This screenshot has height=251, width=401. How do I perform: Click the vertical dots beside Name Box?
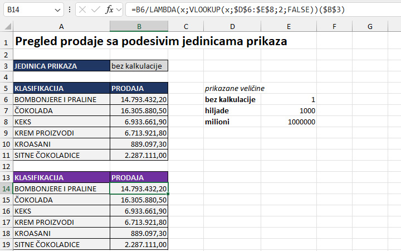pos(69,10)
